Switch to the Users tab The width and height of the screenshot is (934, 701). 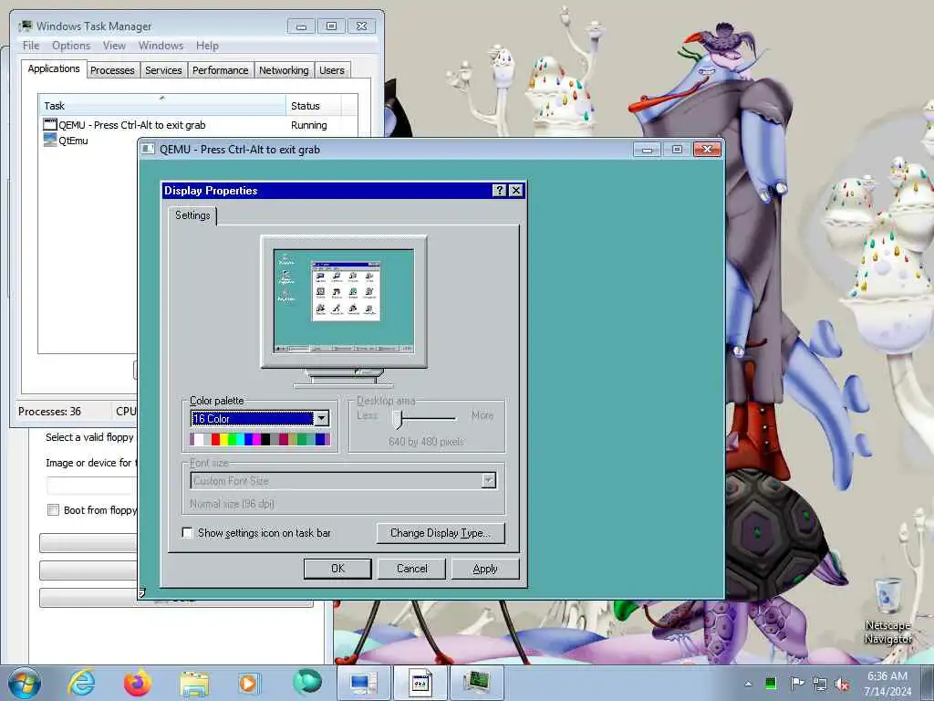pos(332,70)
